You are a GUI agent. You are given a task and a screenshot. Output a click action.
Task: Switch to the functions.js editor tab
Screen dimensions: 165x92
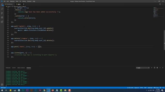coord(10,4)
